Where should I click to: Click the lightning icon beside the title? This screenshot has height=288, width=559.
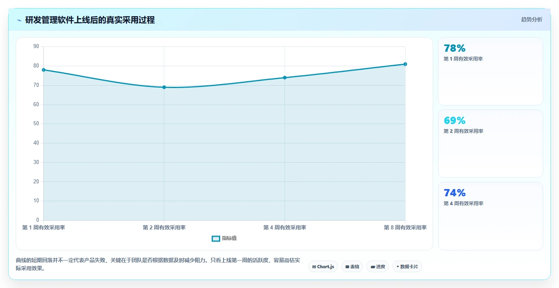[19, 20]
